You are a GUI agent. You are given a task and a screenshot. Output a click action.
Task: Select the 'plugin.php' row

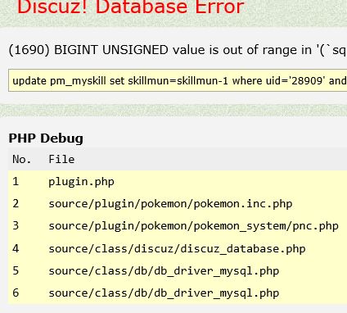(178, 182)
